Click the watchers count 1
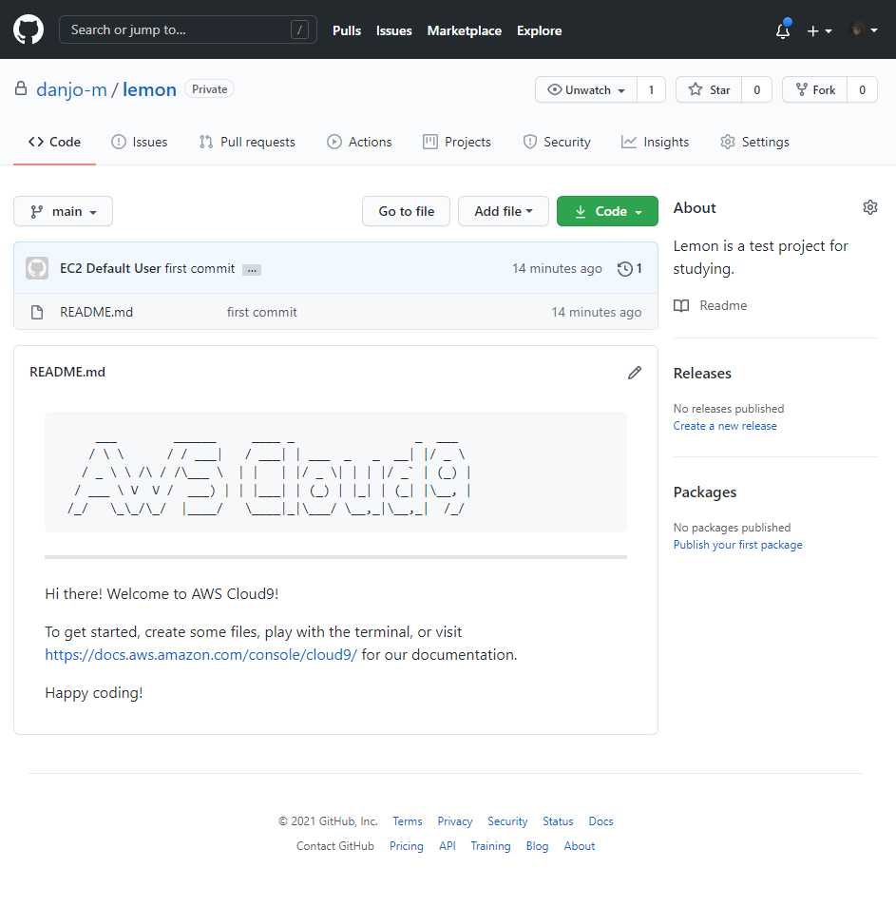 tap(651, 89)
